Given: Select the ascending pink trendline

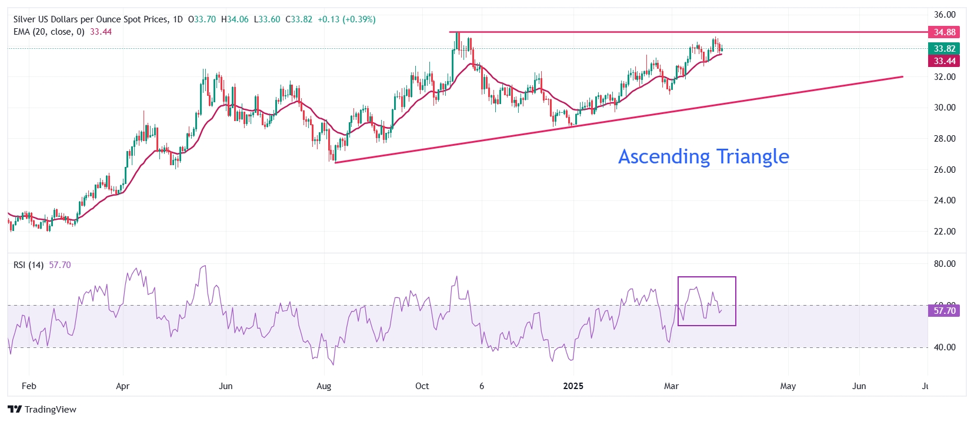Looking at the screenshot, I should click(618, 119).
